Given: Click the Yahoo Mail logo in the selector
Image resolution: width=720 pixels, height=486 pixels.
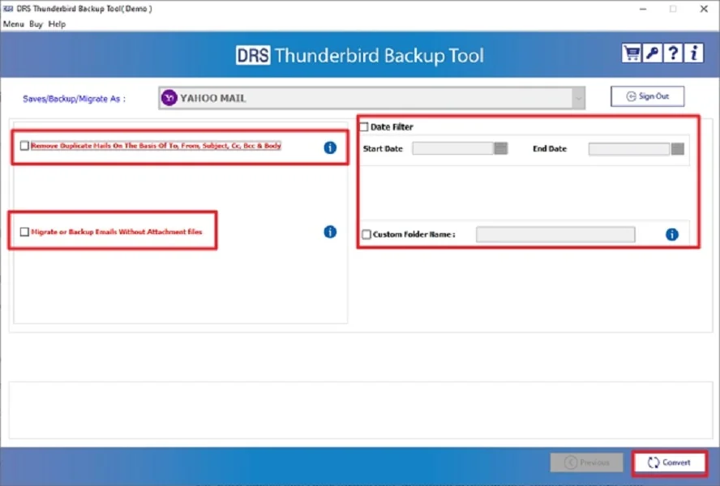Looking at the screenshot, I should pos(169,97).
